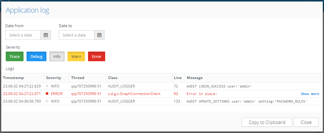Toggle the Warn severity filter
Image resolution: width=324 pixels, height=133 pixels.
pyautogui.click(x=76, y=57)
